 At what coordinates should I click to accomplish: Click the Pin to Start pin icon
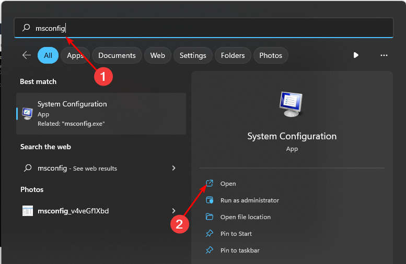[210, 234]
